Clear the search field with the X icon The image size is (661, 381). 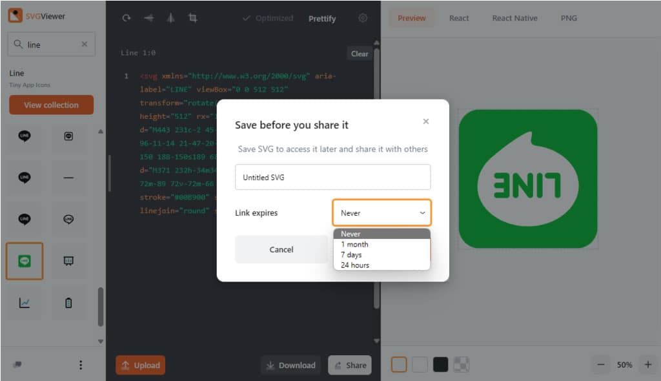pyautogui.click(x=85, y=44)
